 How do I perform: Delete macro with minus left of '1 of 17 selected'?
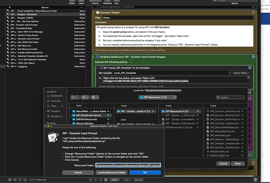tap(20, 179)
